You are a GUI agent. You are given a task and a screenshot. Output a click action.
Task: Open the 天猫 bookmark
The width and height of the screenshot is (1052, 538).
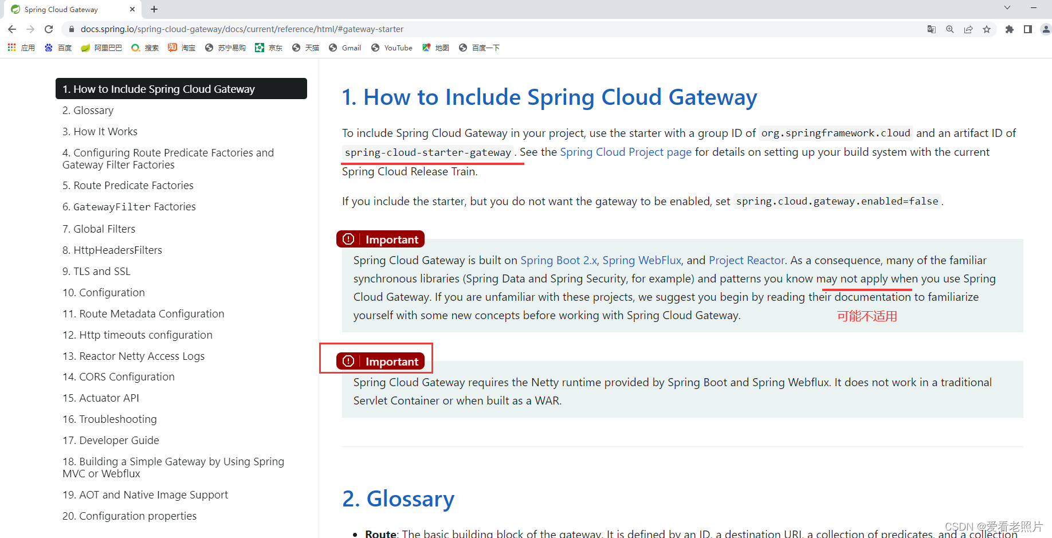click(x=305, y=48)
